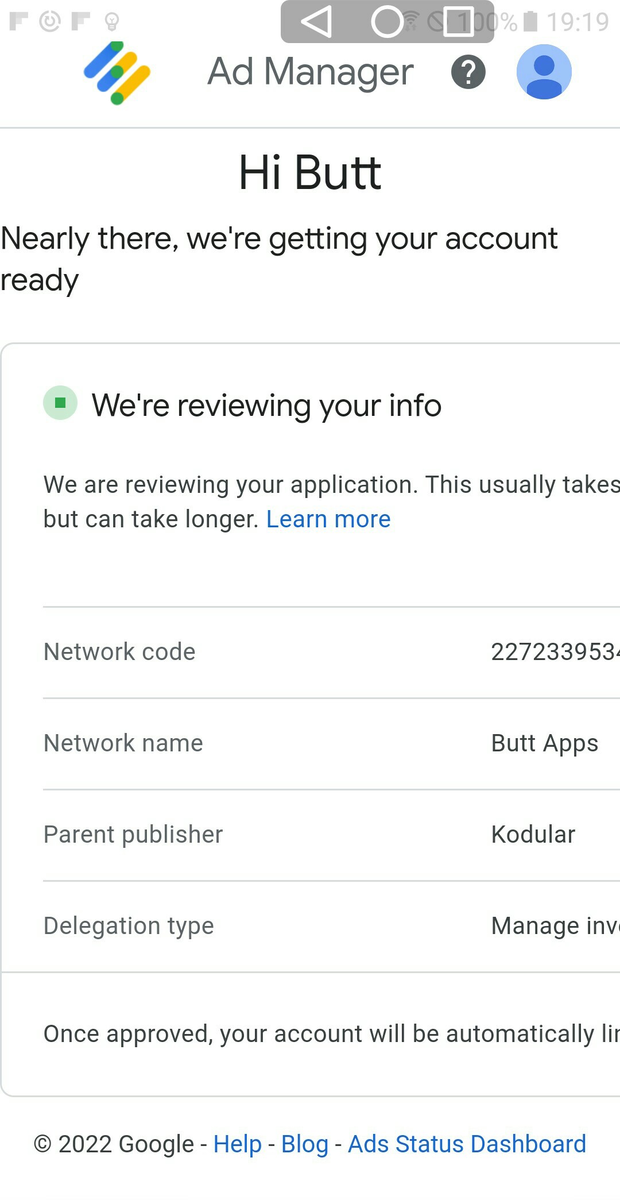This screenshot has height=1200, width=620.
Task: Tap the Android home circle button
Action: click(x=387, y=22)
